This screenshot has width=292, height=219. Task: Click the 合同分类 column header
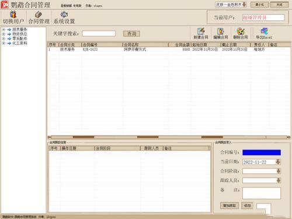pos(70,45)
